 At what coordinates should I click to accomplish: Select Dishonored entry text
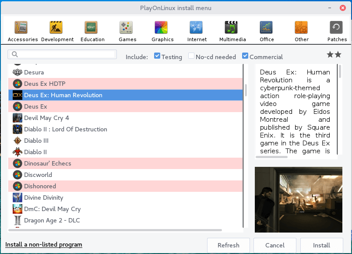coord(40,186)
